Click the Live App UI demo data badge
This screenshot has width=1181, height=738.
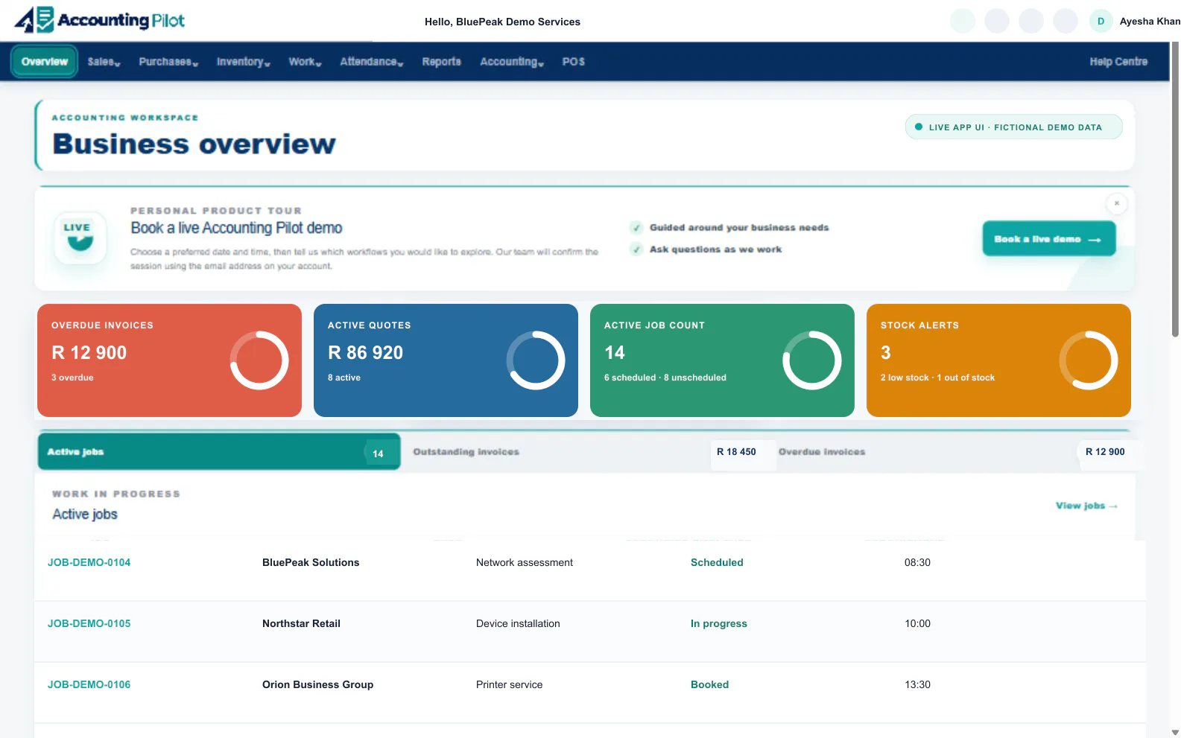click(x=1013, y=127)
